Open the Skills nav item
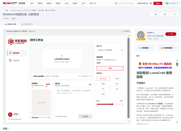 [x=67, y=3]
